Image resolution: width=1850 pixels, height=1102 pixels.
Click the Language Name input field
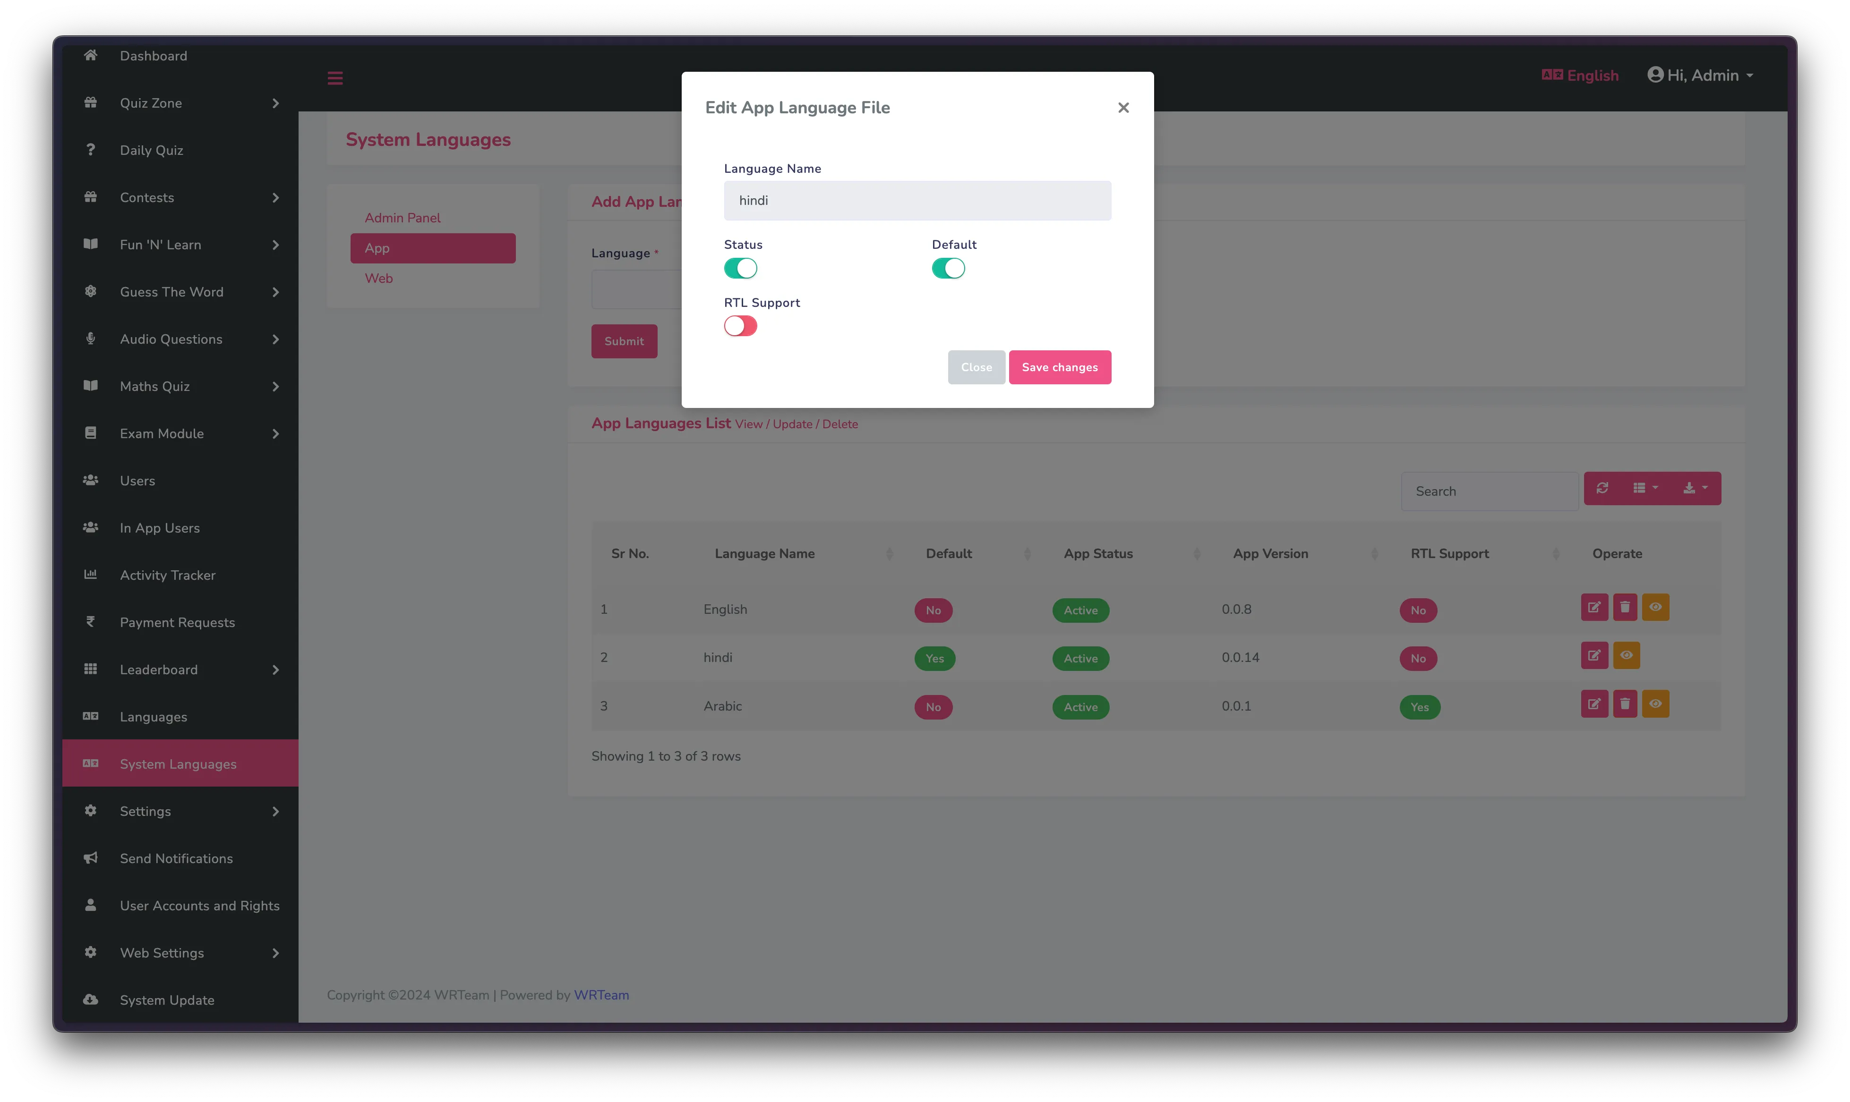[x=917, y=201]
